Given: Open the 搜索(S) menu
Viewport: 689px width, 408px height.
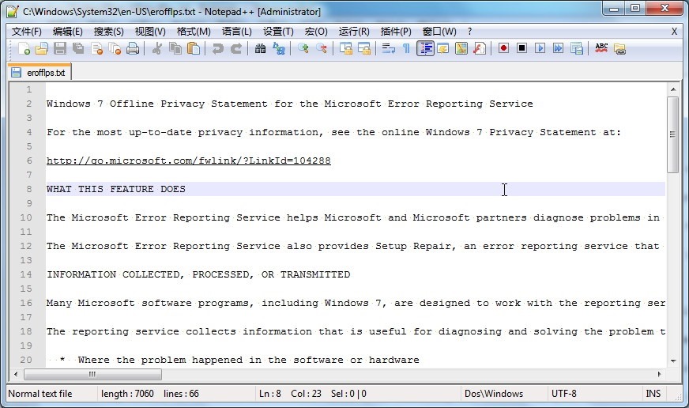Looking at the screenshot, I should coord(108,32).
